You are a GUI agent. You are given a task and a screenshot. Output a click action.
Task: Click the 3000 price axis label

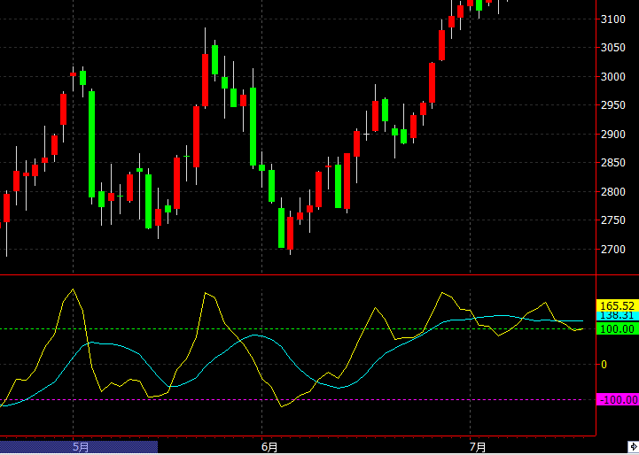click(x=613, y=77)
